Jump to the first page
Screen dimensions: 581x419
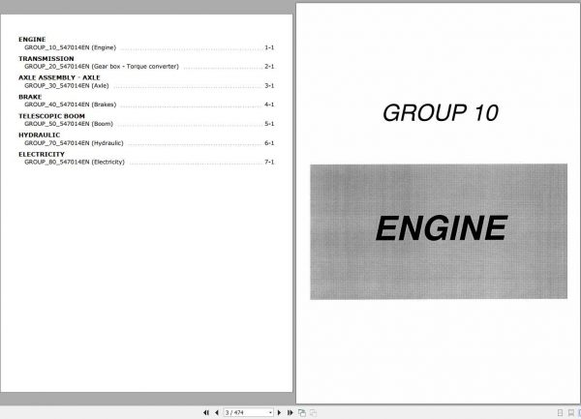(206, 412)
